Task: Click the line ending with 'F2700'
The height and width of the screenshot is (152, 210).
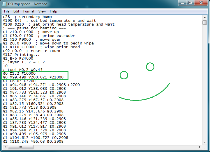Action: (x=41, y=85)
